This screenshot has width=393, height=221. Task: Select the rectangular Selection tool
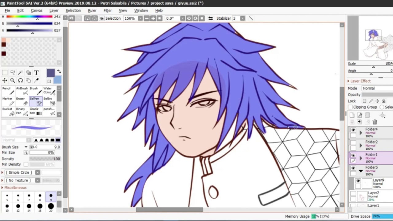click(5, 73)
